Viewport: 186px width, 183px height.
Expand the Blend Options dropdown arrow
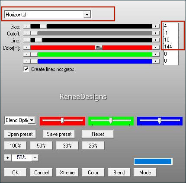tap(32, 120)
